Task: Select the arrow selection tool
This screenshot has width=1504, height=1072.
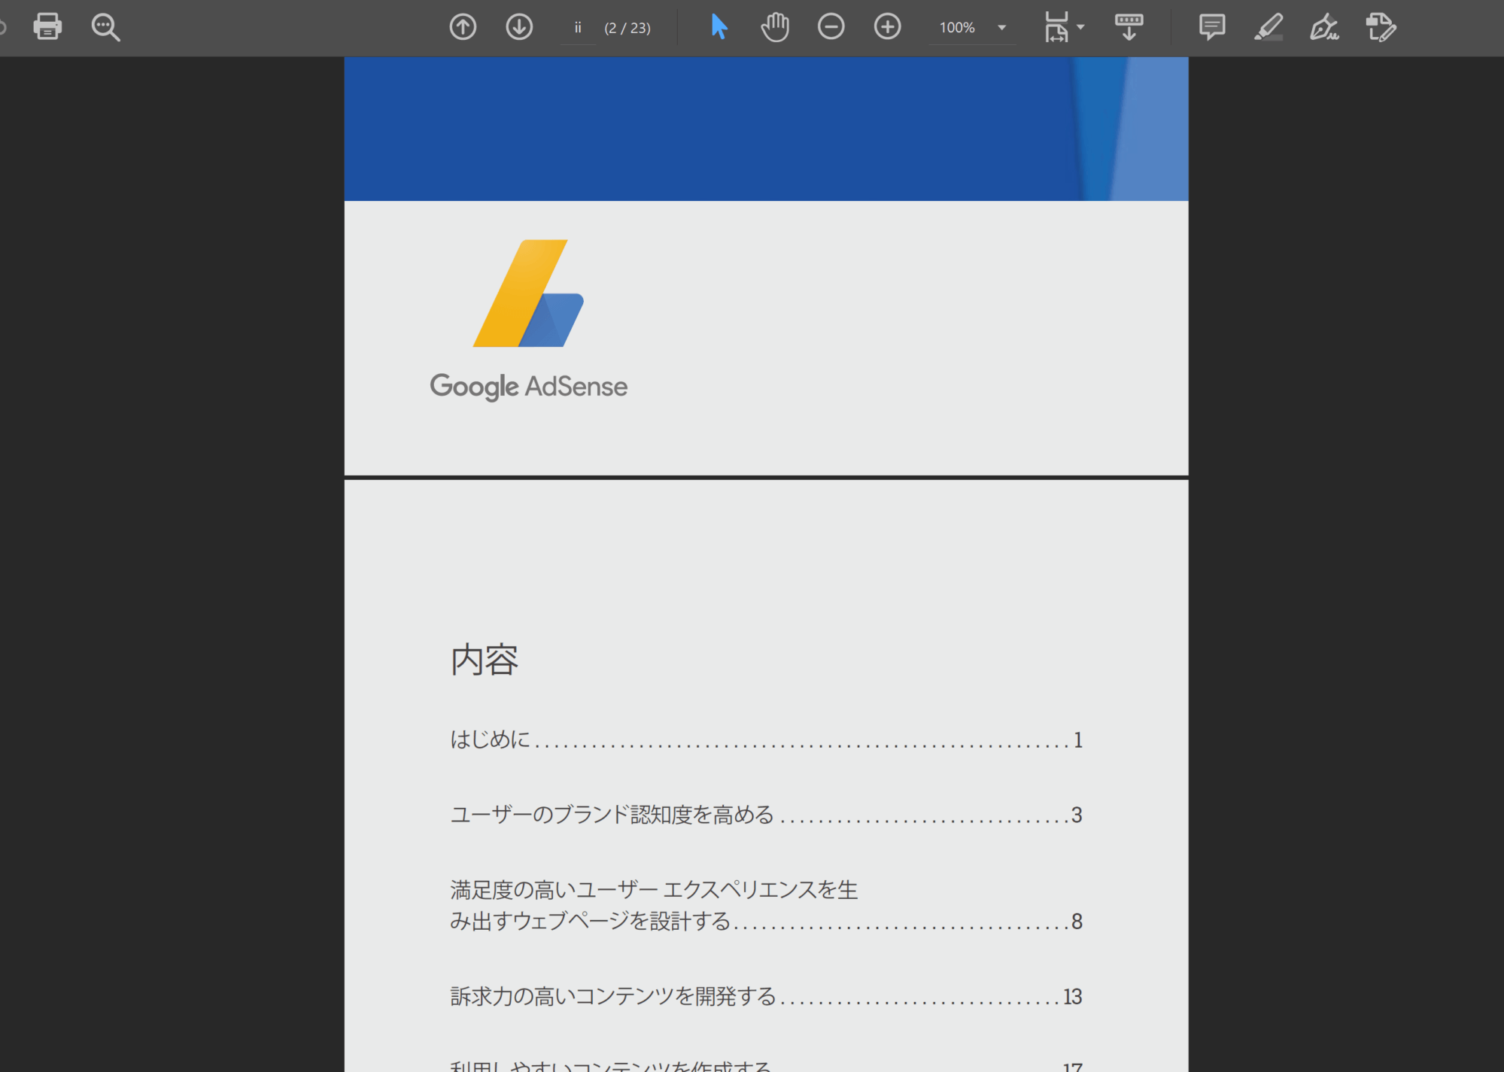Action: tap(719, 27)
